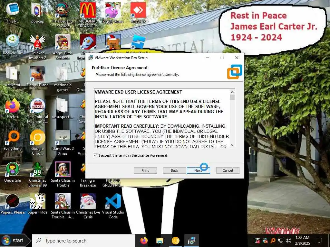Cancel the VMware Workstation Pro setup

[228, 170]
